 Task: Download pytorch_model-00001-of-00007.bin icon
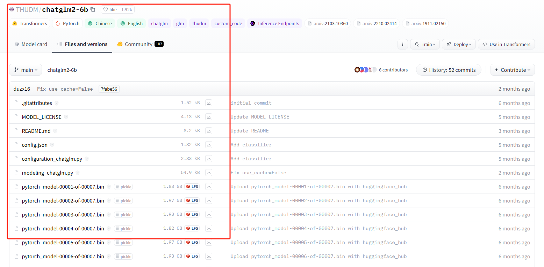click(x=209, y=186)
